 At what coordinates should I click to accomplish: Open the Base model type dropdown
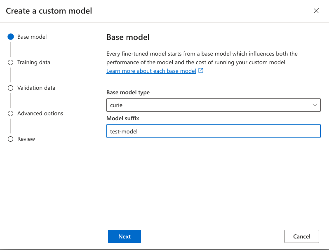coord(213,105)
